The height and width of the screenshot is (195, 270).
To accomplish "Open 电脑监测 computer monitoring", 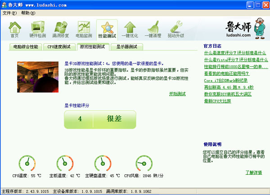I will 84,30.
